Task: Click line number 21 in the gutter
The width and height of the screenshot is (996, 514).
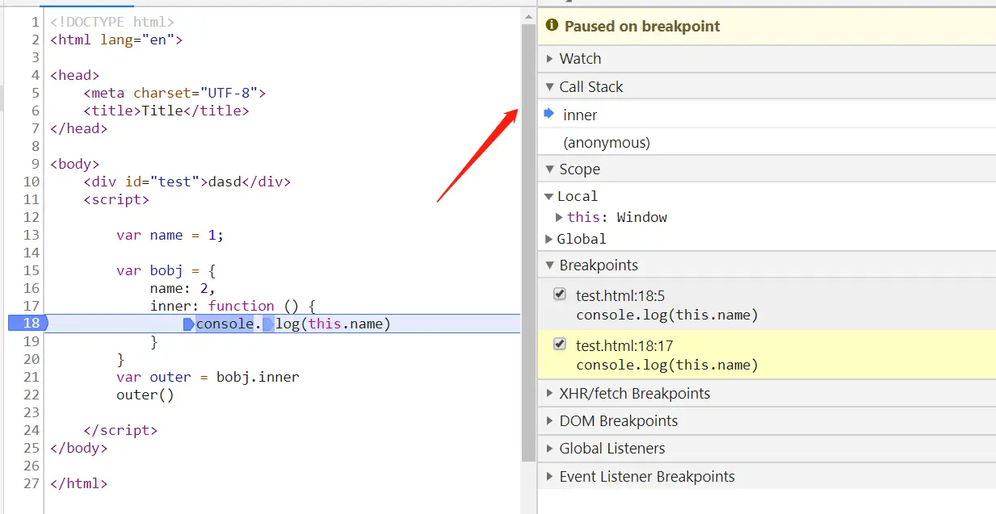Action: tap(32, 377)
